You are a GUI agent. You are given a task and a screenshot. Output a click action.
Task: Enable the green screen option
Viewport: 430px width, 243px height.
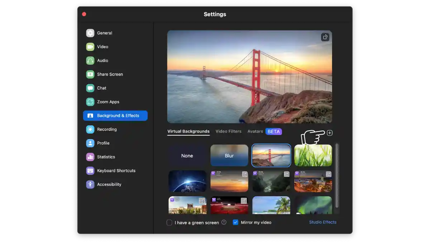click(169, 222)
